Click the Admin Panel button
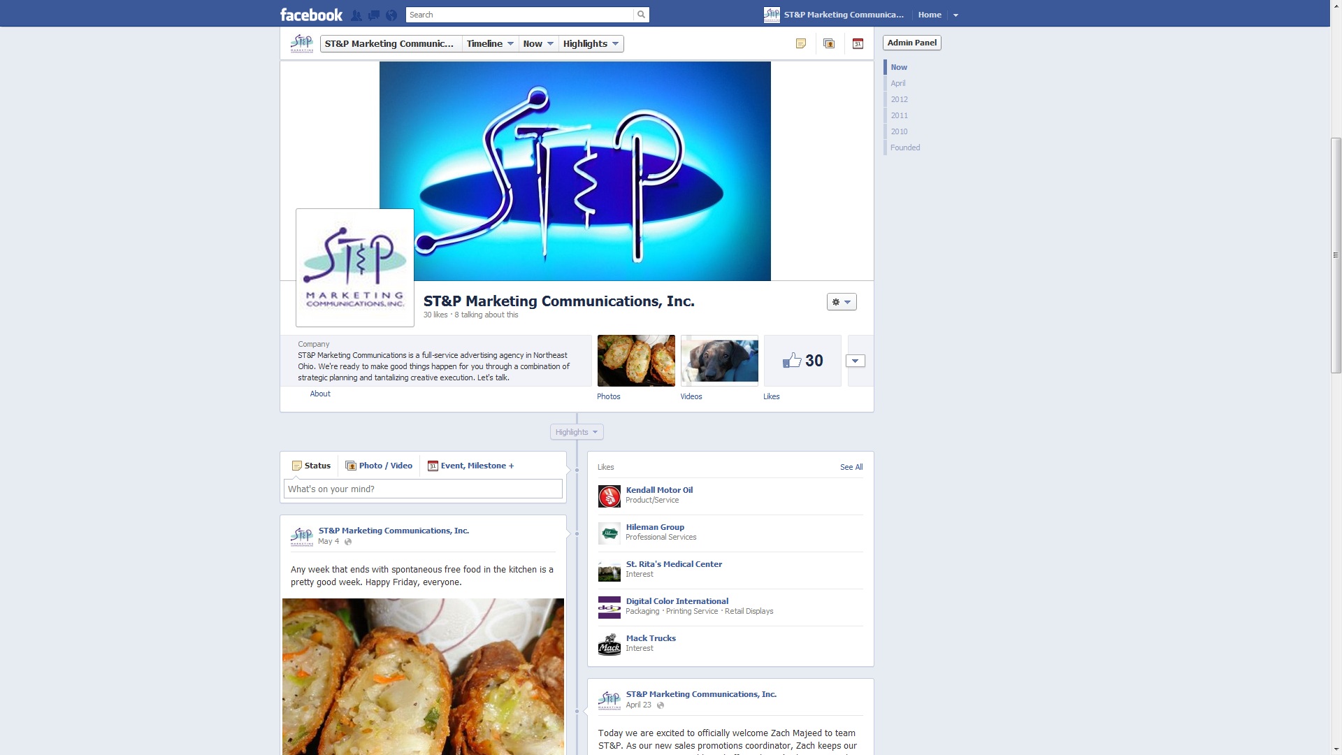 click(911, 43)
